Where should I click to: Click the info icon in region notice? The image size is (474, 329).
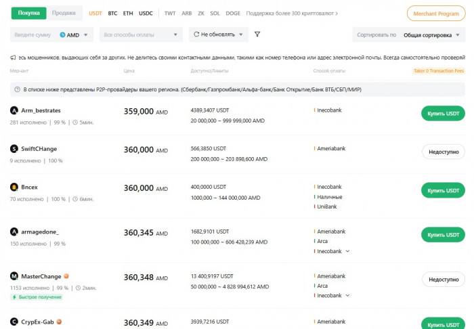point(17,89)
